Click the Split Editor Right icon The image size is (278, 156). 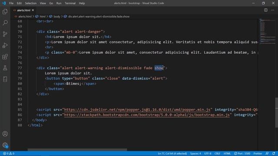[265, 10]
